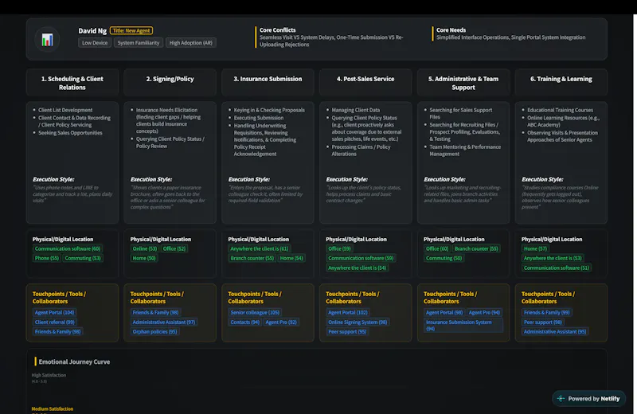Click the Emotional Journey Curve heading
637x414 pixels.
(74, 361)
